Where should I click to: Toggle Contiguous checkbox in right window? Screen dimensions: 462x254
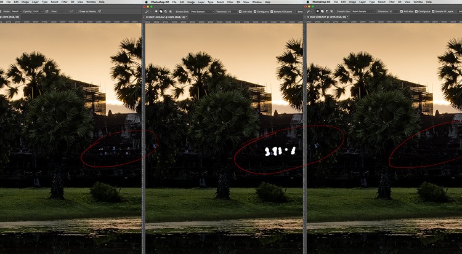(416, 12)
